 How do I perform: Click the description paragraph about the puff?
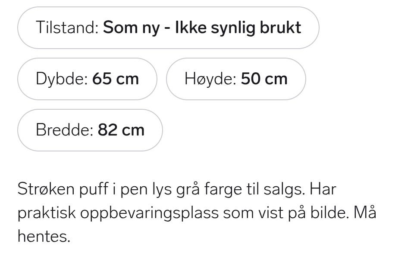coord(194,213)
